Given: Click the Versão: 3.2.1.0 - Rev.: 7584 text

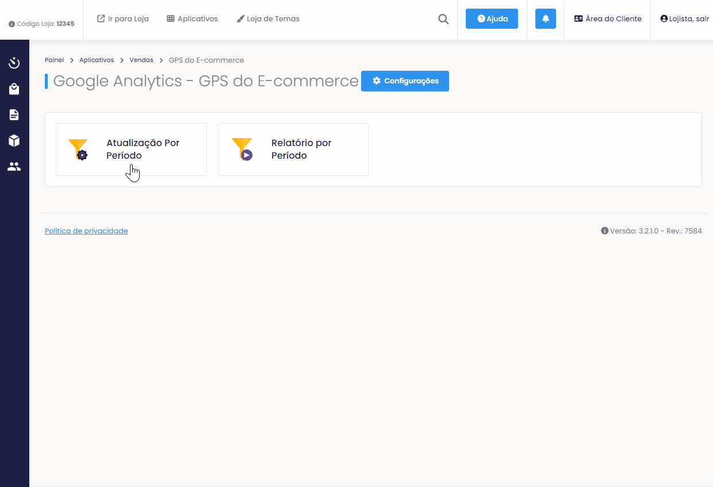Looking at the screenshot, I should 655,231.
